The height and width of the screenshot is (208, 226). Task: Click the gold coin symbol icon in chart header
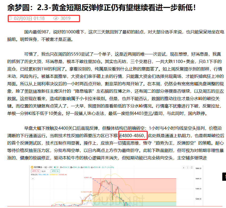[32, 167]
